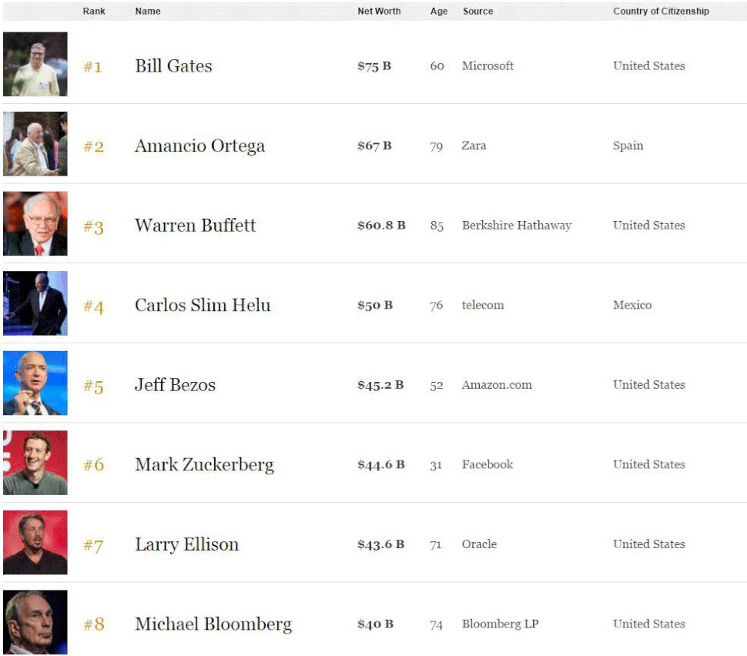Follow the Warren Buffett name link

196,225
